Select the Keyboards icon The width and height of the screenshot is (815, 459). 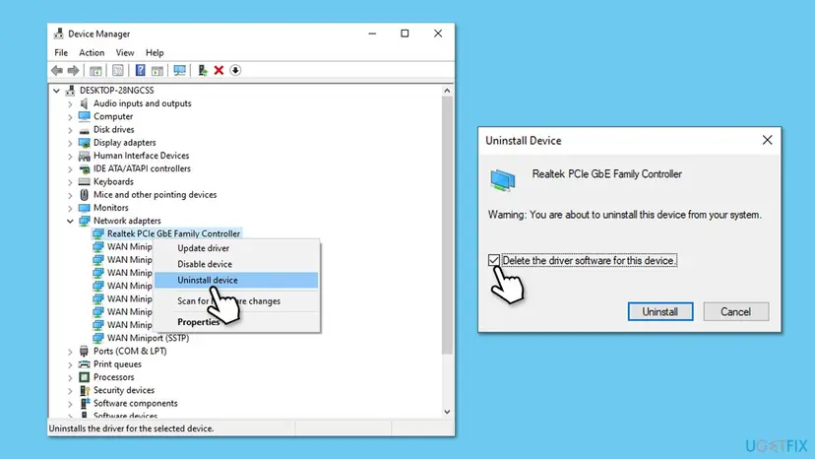[85, 181]
